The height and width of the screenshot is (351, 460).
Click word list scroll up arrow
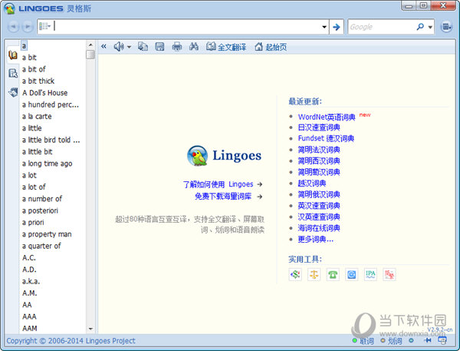point(90,45)
